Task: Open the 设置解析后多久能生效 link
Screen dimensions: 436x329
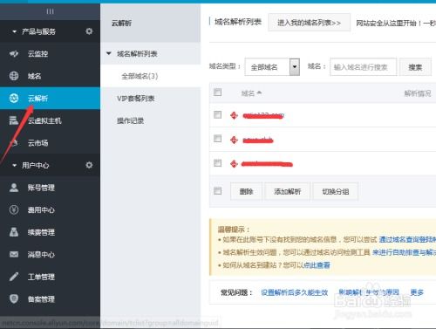Action: [294, 292]
